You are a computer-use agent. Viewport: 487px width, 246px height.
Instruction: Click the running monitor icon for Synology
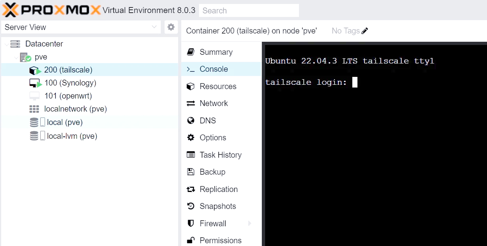(x=36, y=83)
